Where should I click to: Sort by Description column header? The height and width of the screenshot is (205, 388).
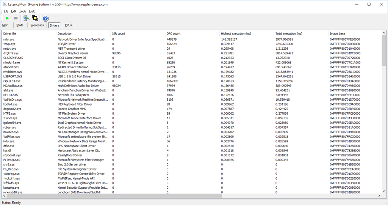click(83, 33)
